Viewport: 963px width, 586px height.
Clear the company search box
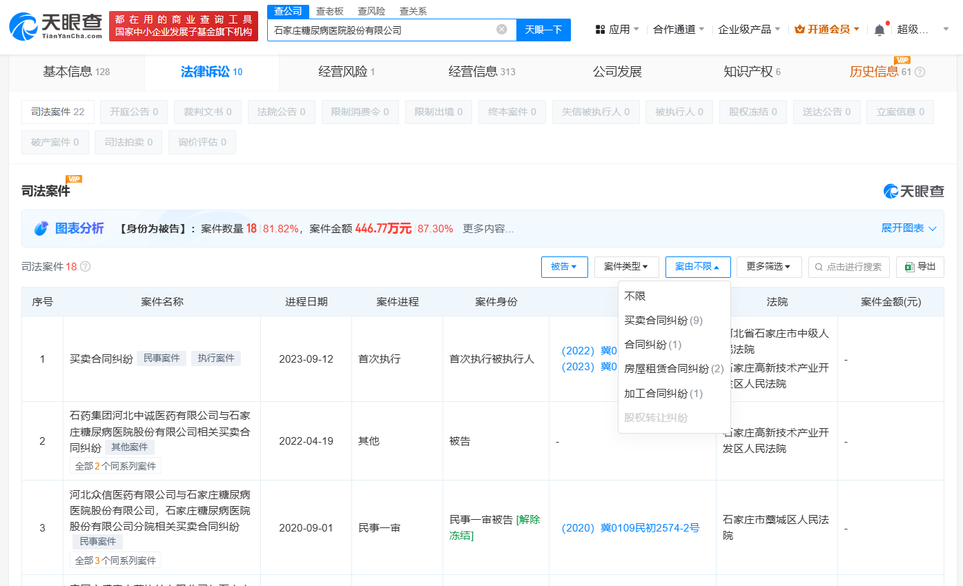pyautogui.click(x=502, y=30)
